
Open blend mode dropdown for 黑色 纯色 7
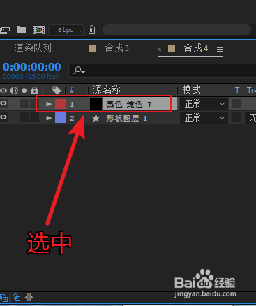point(204,104)
